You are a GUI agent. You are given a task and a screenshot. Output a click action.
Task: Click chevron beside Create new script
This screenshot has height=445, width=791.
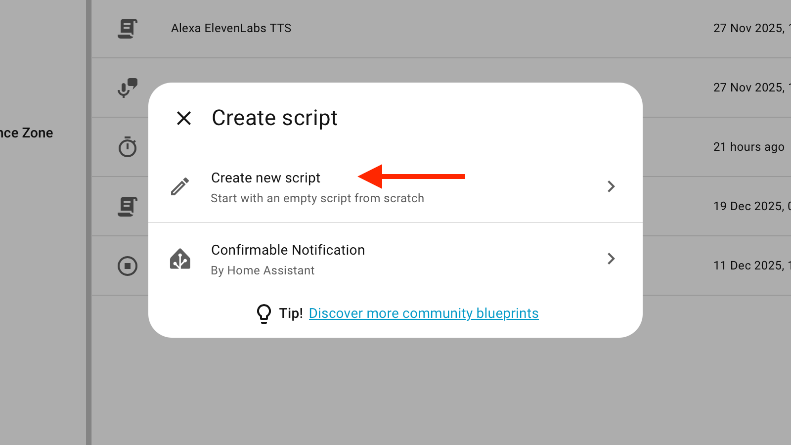[x=611, y=186]
